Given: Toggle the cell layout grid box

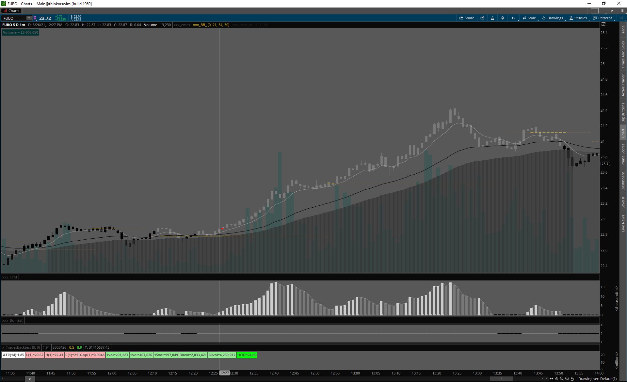Looking at the screenshot, I should coord(595,11).
